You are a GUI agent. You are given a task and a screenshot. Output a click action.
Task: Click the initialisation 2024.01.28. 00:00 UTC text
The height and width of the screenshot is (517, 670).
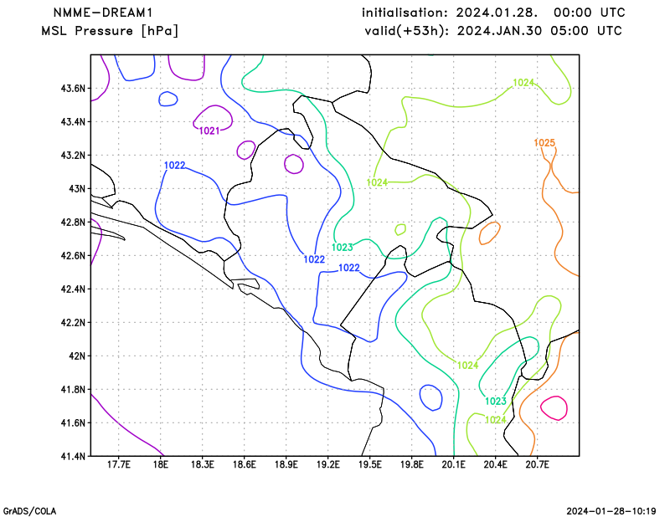493,13
